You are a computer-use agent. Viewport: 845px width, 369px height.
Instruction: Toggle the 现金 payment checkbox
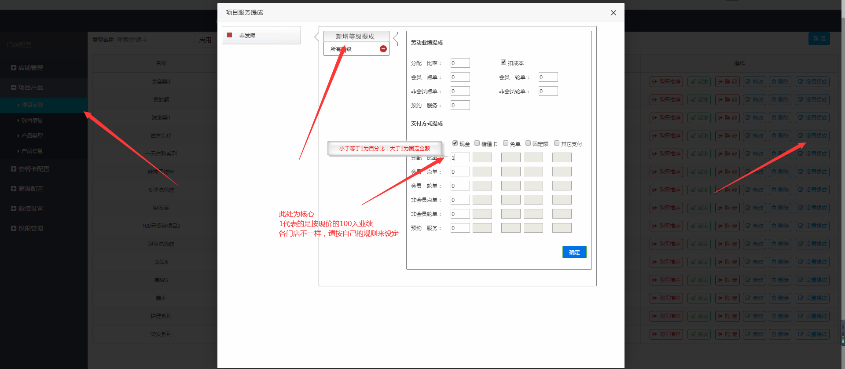(455, 143)
